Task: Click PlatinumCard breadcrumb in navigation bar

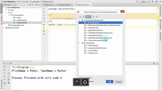Action: 47,2
